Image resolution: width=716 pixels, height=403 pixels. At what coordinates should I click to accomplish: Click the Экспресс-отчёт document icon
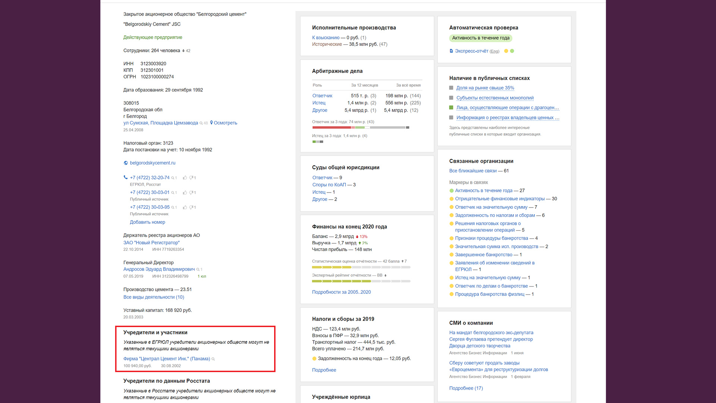click(x=451, y=51)
